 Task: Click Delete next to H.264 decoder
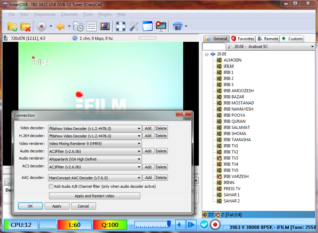(x=161, y=136)
